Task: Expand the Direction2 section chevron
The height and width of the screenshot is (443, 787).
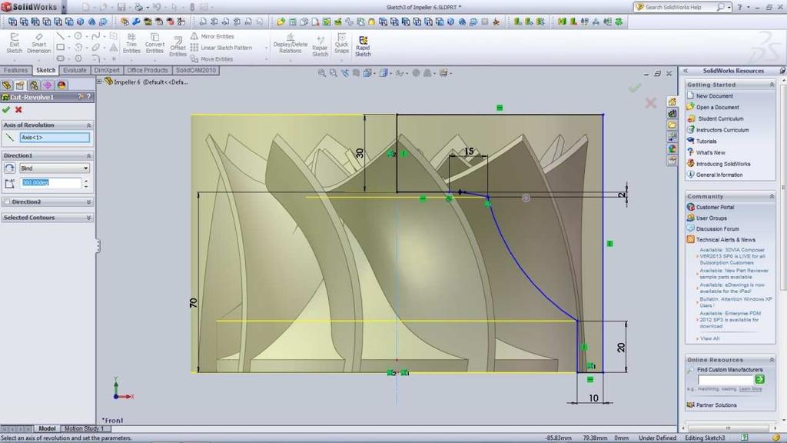Action: (88, 202)
